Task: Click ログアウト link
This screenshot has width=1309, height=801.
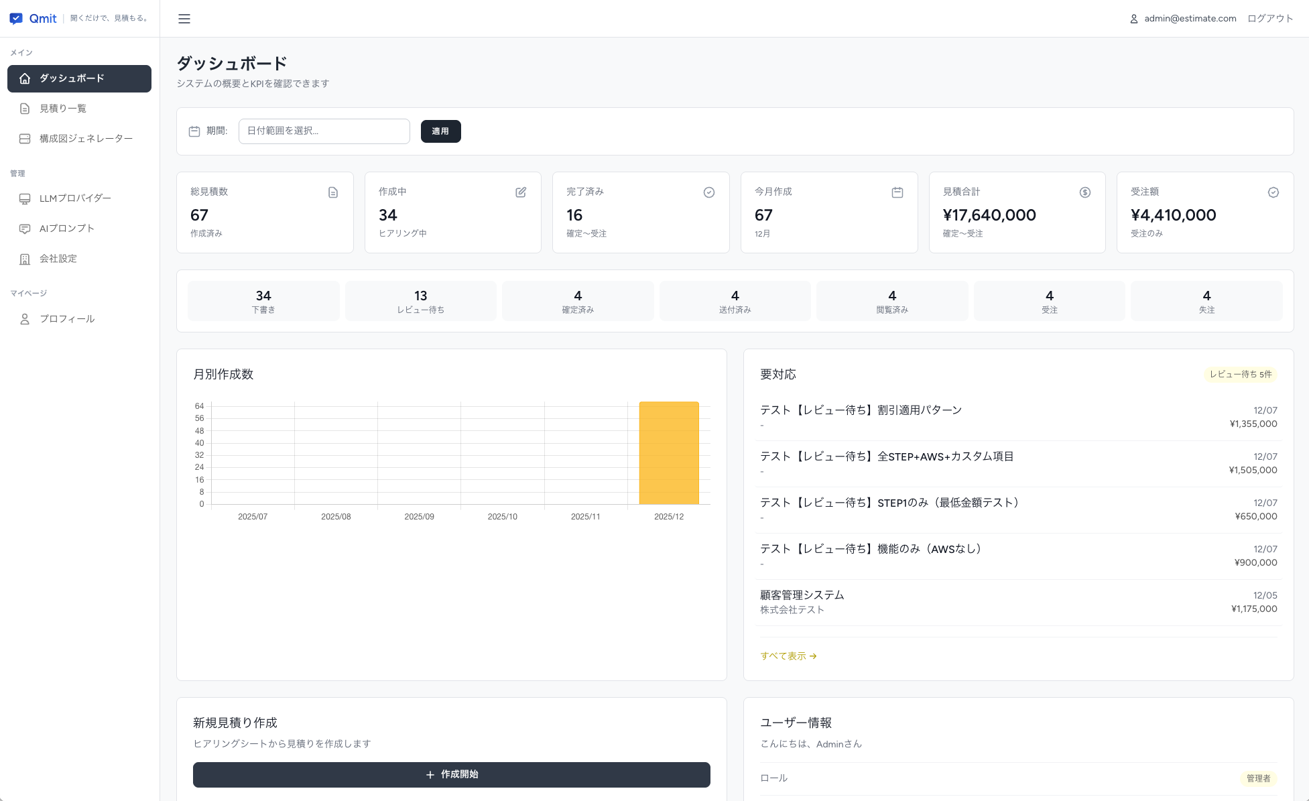Action: (1270, 19)
